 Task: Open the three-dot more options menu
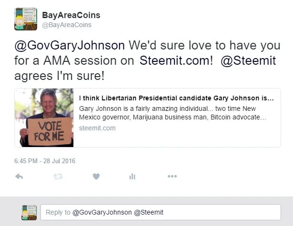pos(172,176)
